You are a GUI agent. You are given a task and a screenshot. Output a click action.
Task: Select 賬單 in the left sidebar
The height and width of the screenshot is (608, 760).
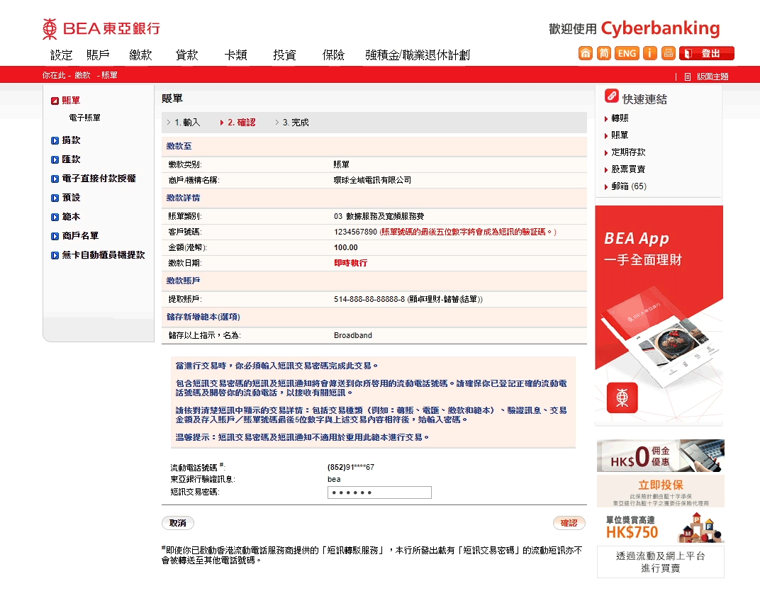point(71,101)
